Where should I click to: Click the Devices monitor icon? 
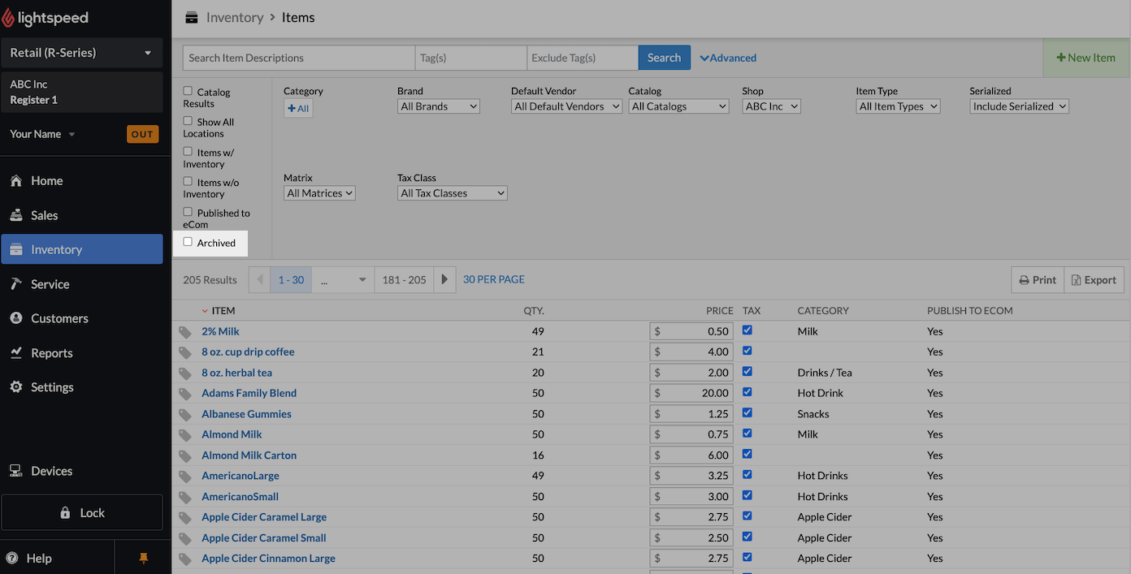pyautogui.click(x=15, y=471)
